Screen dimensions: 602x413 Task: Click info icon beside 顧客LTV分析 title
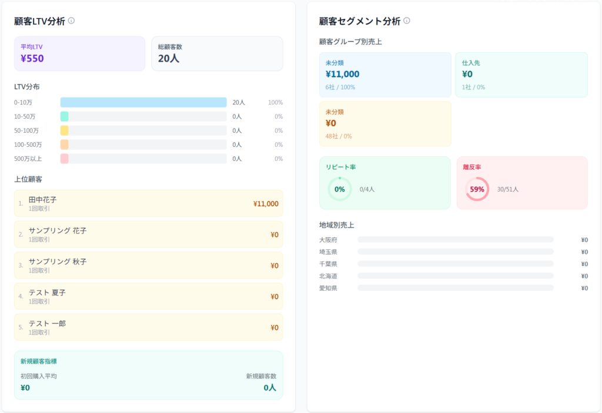click(x=72, y=21)
